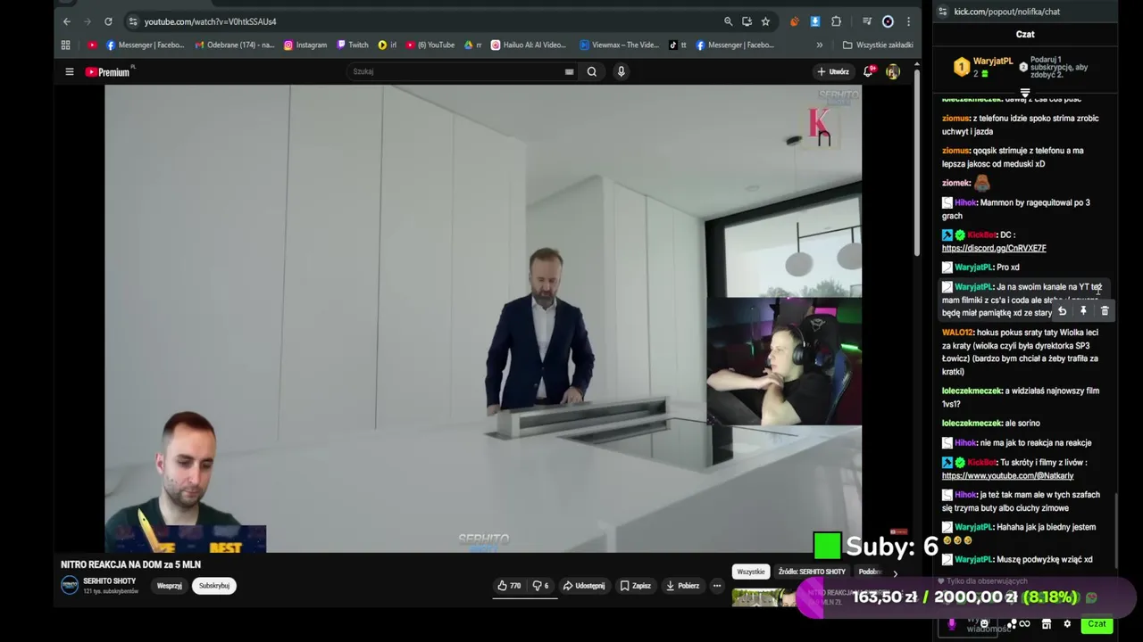Image resolution: width=1143 pixels, height=642 pixels.
Task: Click Zapisz save button
Action: 636,586
